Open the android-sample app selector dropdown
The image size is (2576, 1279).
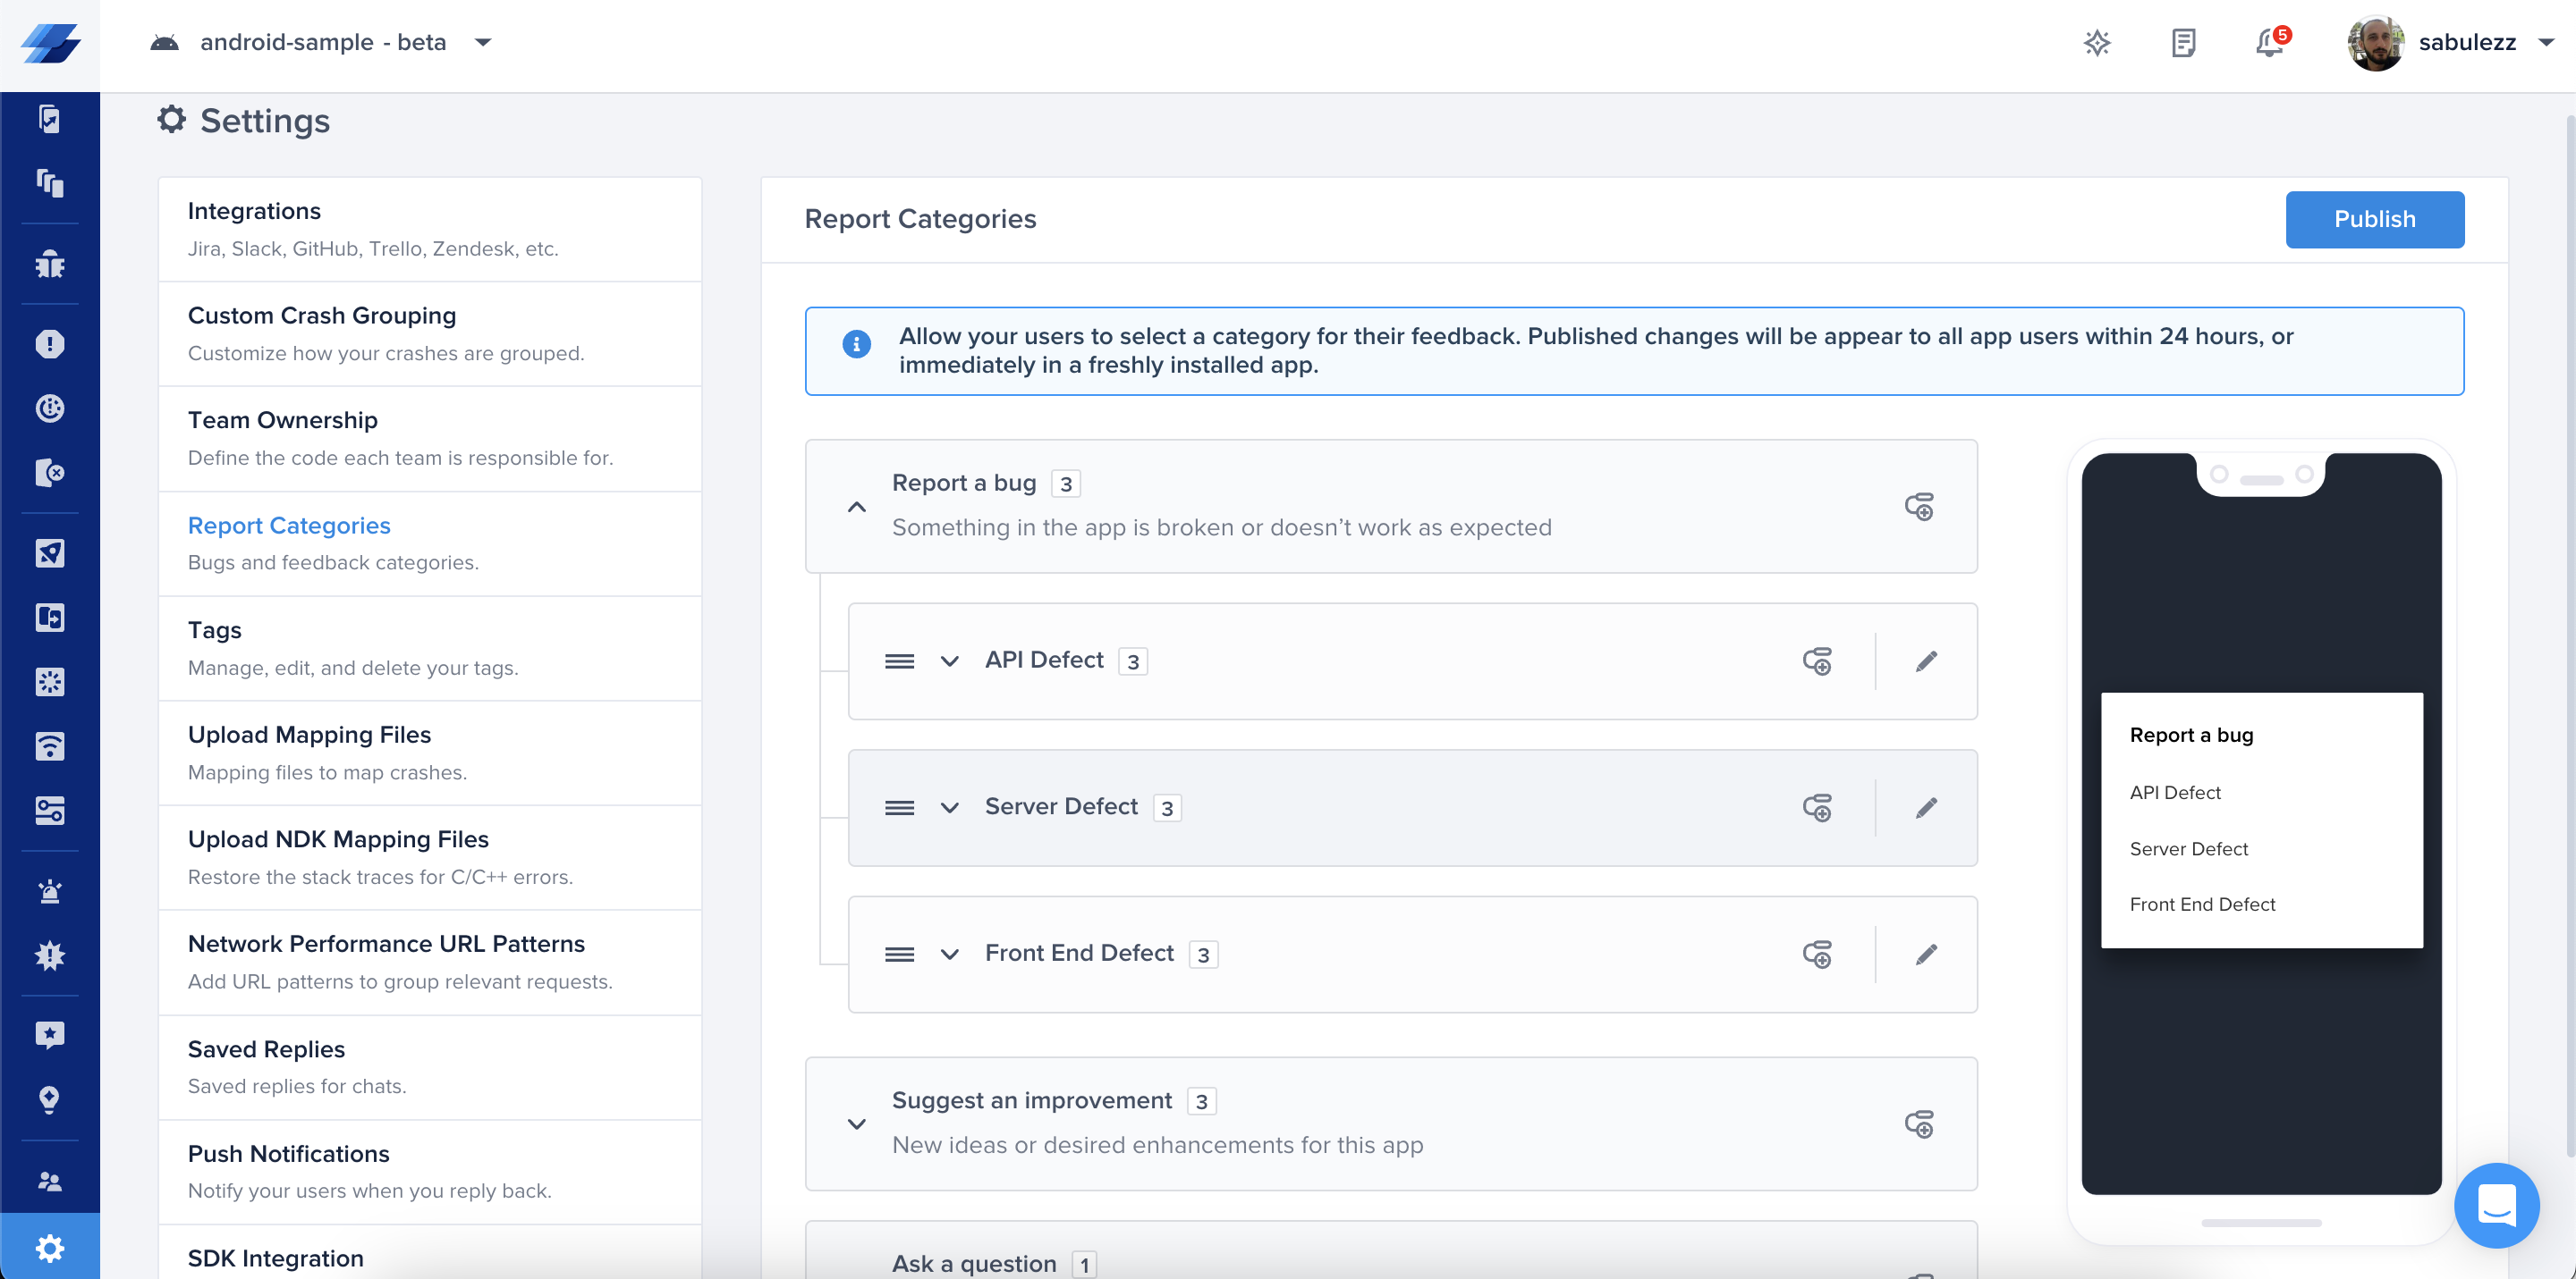pyautogui.click(x=483, y=42)
